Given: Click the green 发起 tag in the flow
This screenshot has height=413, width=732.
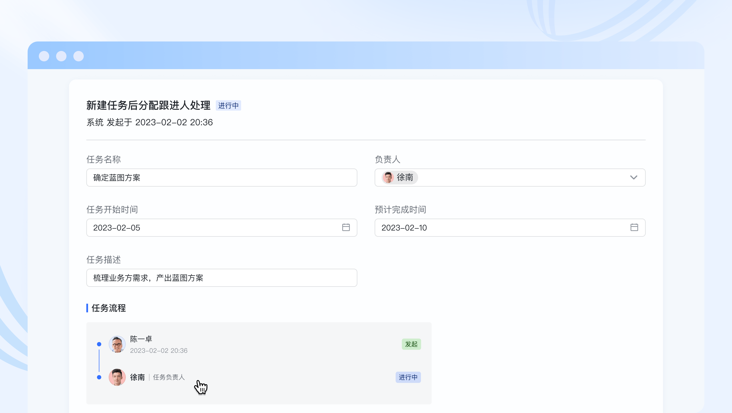Looking at the screenshot, I should coord(411,344).
